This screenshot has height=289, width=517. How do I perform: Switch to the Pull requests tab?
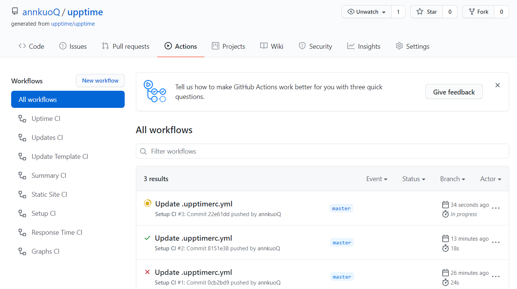(x=126, y=46)
